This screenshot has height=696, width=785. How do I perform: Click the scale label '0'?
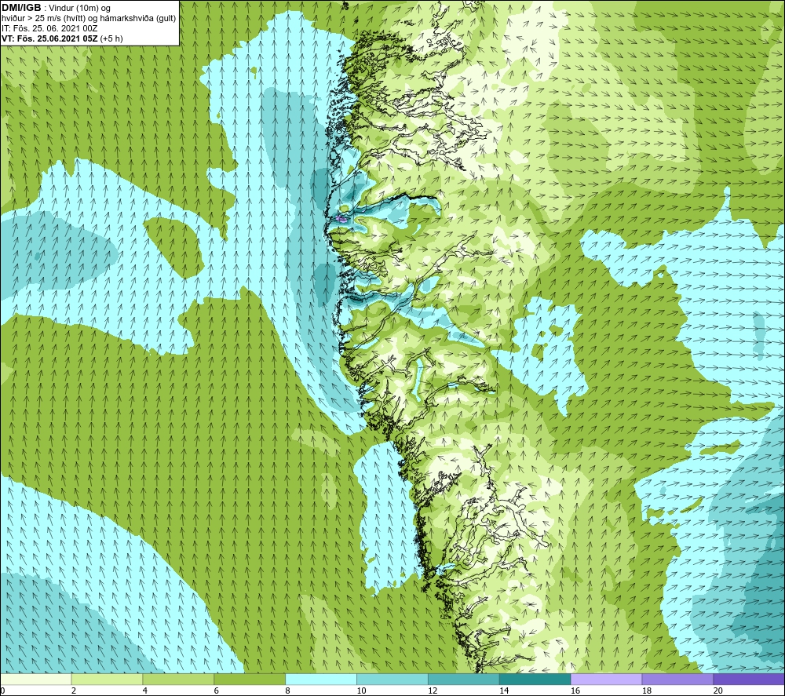[x=2, y=691]
